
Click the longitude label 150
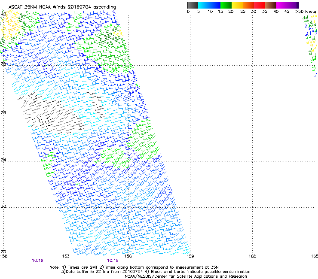pos(3,256)
